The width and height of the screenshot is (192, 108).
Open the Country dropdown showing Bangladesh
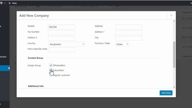click(x=67, y=44)
